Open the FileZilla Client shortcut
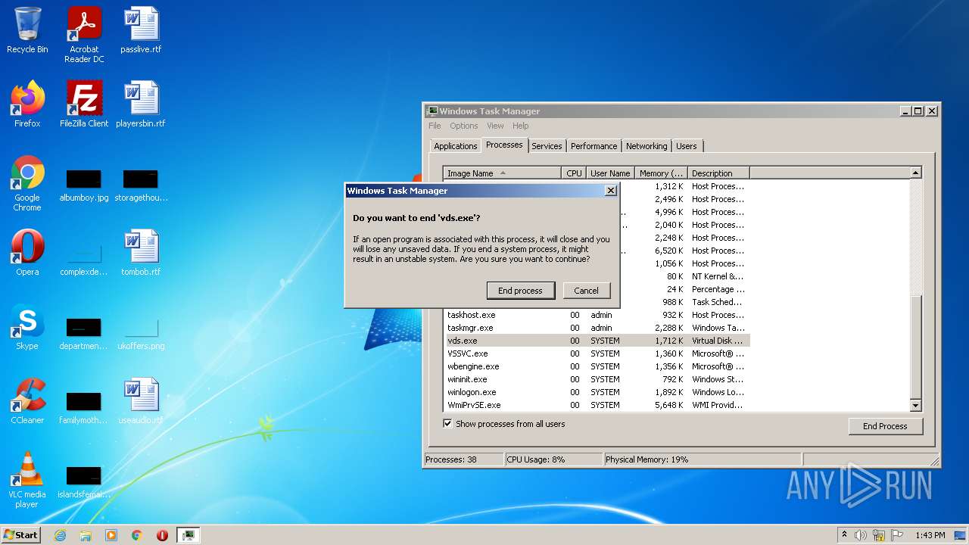The image size is (969, 545). [84, 104]
